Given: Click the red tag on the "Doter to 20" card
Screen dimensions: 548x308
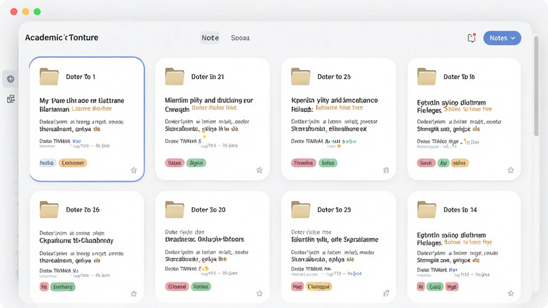Looking at the screenshot, I should (177, 287).
